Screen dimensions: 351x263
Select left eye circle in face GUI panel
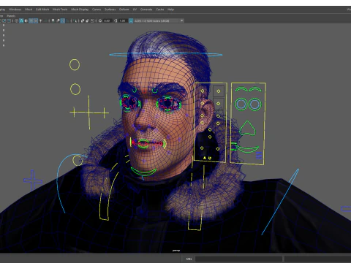[241, 104]
